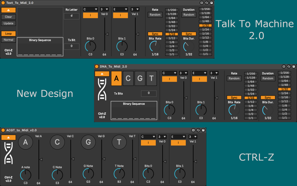Image resolution: width=297 pixels, height=186 pixels.
Task: Toggle Sync under Duration in DNA_To_Midi
Action: [x=268, y=97]
